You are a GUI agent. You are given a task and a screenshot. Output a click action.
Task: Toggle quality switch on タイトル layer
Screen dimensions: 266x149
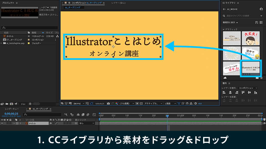point(56,123)
